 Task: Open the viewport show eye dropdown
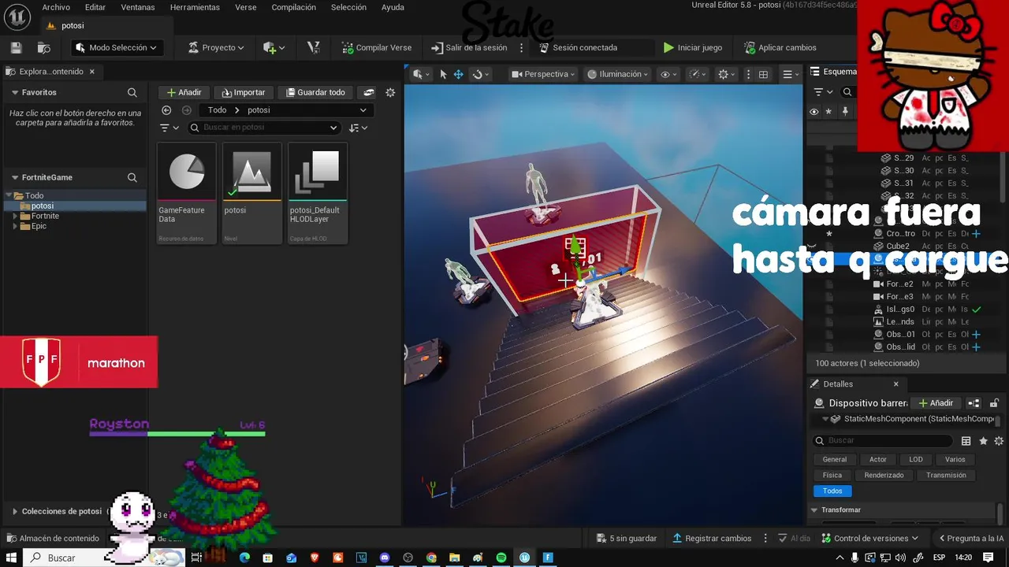[669, 74]
